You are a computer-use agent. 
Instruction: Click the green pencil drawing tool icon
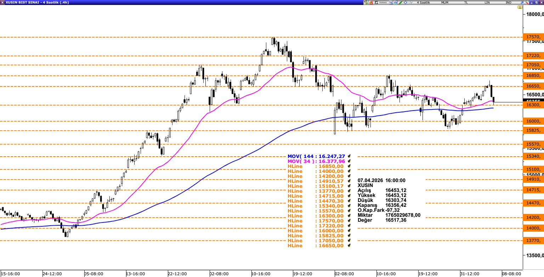pyautogui.click(x=401, y=2)
